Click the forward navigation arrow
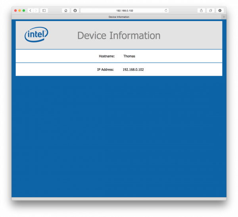This screenshot has width=238, height=217. (x=36, y=10)
